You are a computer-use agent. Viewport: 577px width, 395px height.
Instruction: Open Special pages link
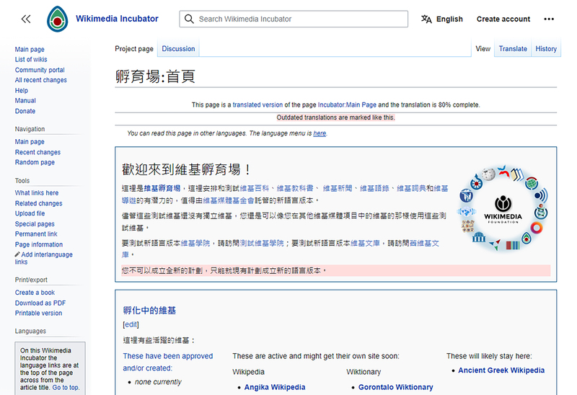pyautogui.click(x=35, y=223)
